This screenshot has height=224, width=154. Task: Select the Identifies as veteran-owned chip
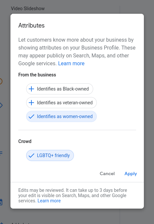click(x=61, y=103)
